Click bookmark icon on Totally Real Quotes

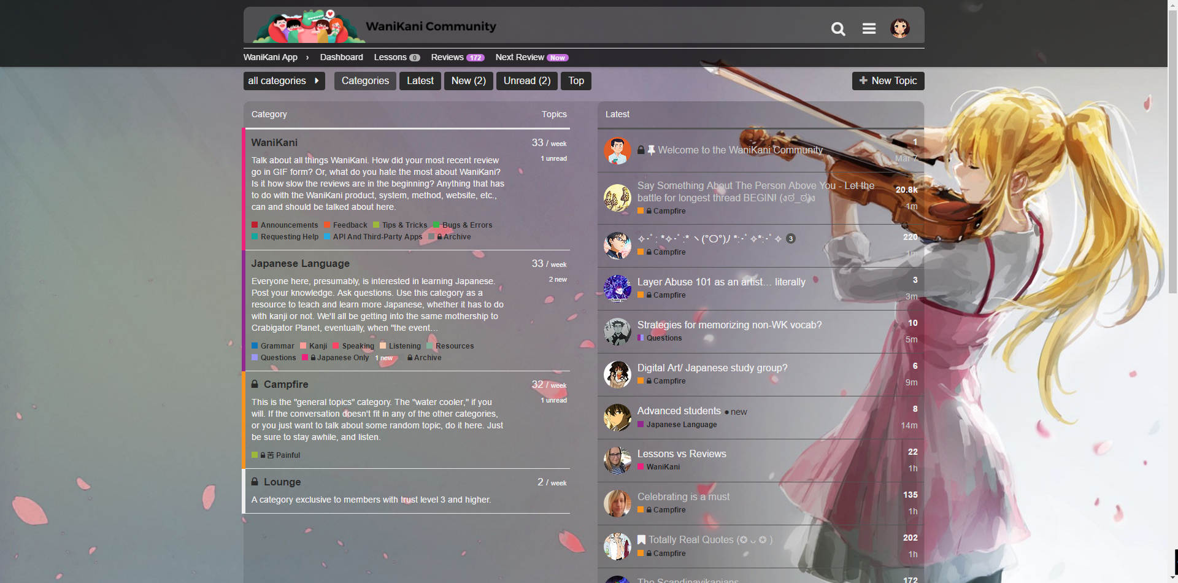pos(641,540)
